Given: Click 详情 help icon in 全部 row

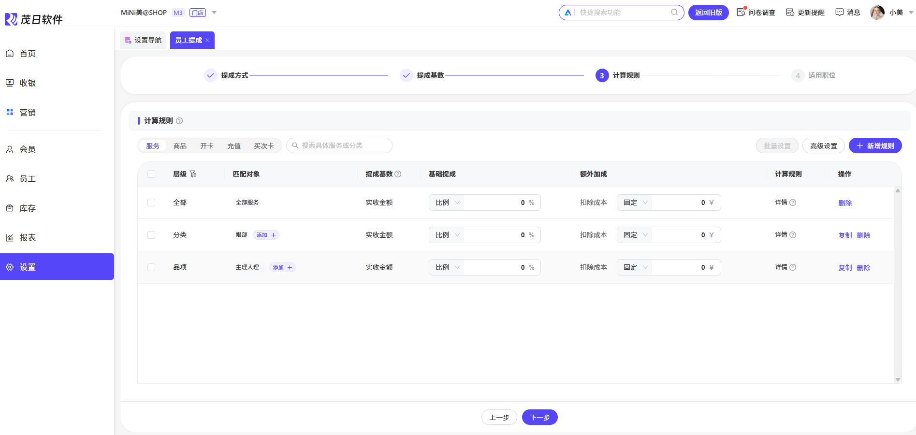Looking at the screenshot, I should coord(793,203).
